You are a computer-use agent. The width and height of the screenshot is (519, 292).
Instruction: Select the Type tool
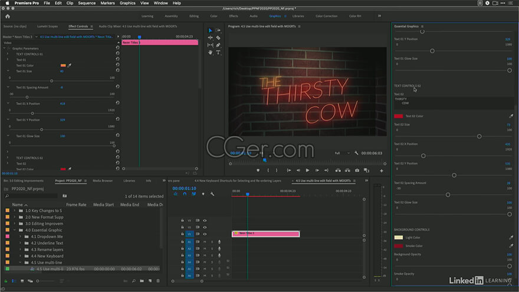(x=218, y=53)
